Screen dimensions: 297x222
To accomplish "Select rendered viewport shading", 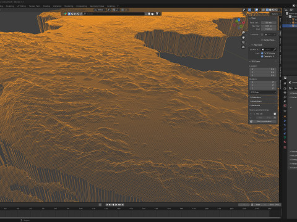I will coord(277,10).
